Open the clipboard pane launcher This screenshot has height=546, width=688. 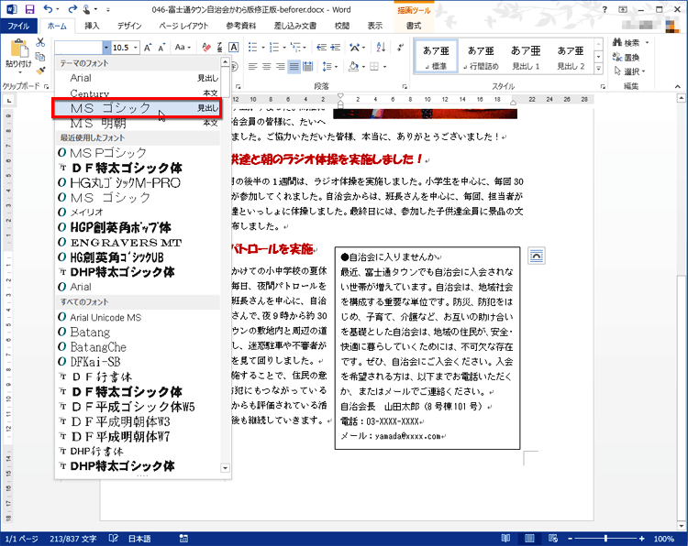click(x=46, y=87)
